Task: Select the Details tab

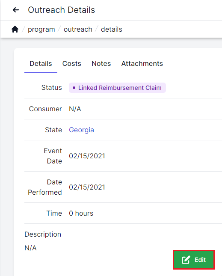Action: click(41, 63)
